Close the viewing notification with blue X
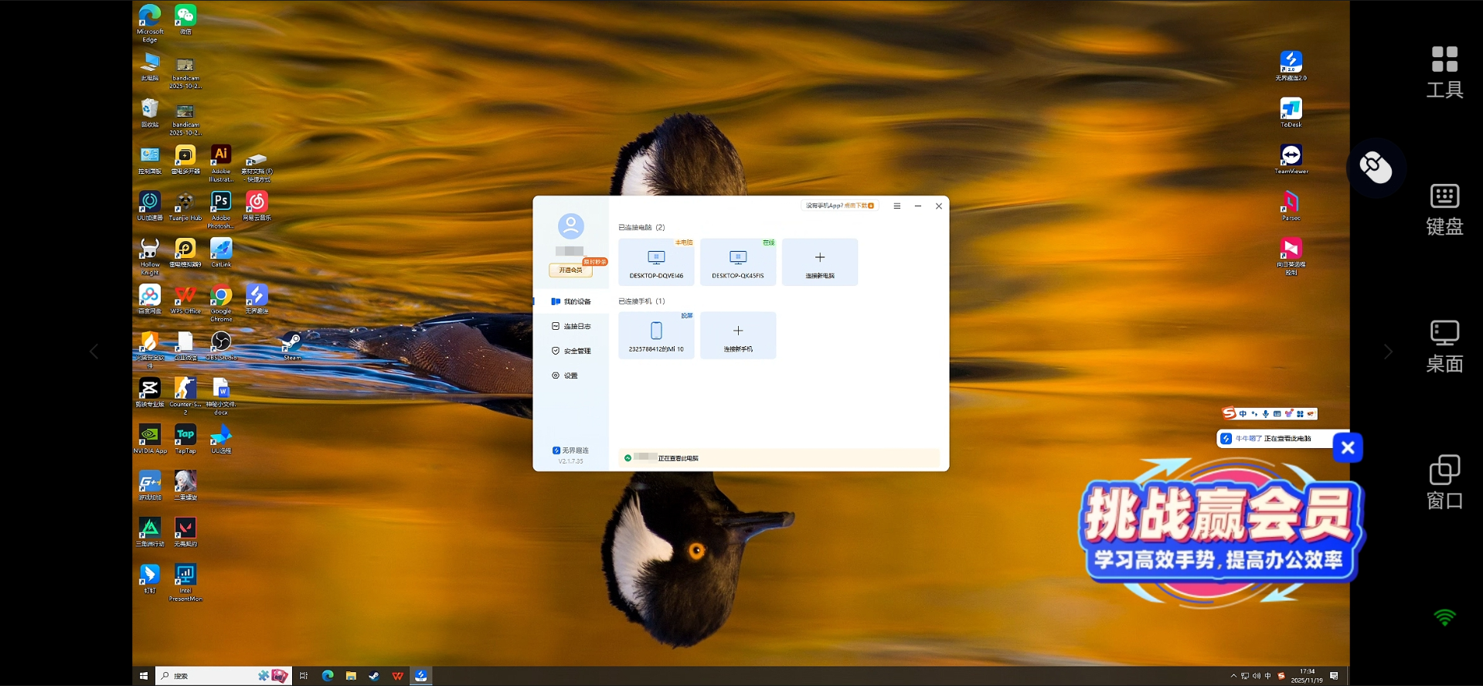Viewport: 1483px width, 686px height. coord(1347,448)
